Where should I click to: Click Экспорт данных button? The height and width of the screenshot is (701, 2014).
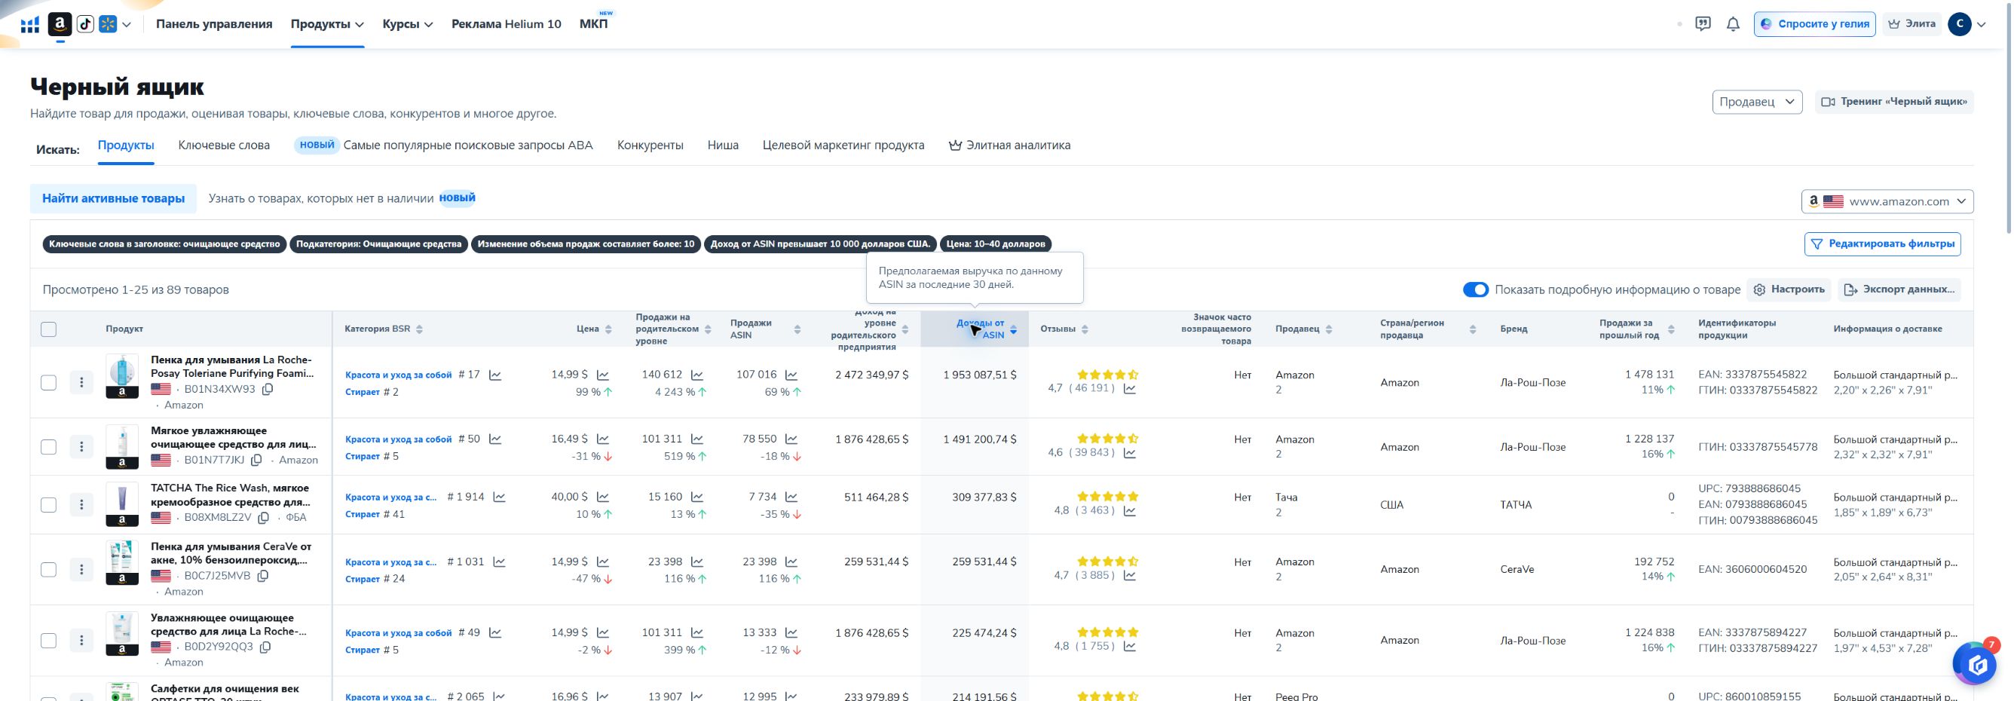point(1899,290)
